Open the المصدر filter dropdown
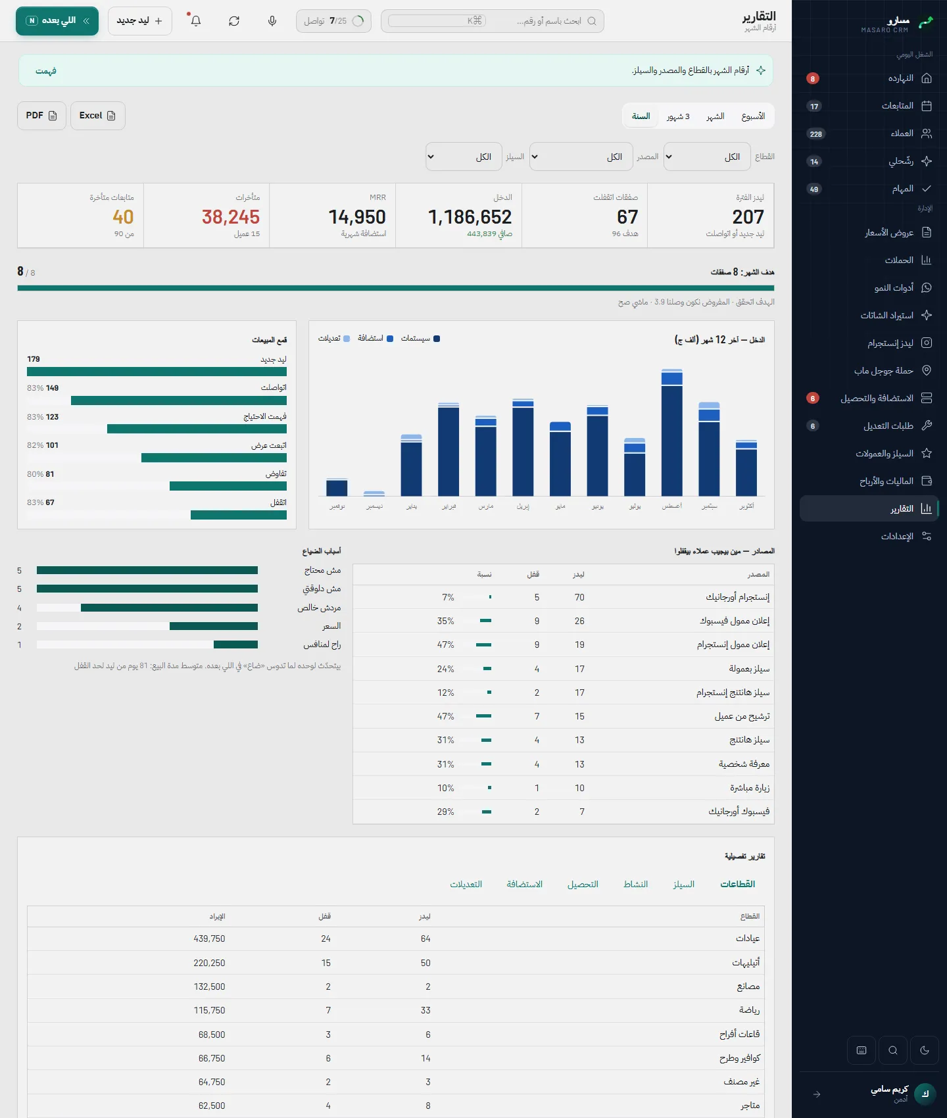 click(581, 157)
